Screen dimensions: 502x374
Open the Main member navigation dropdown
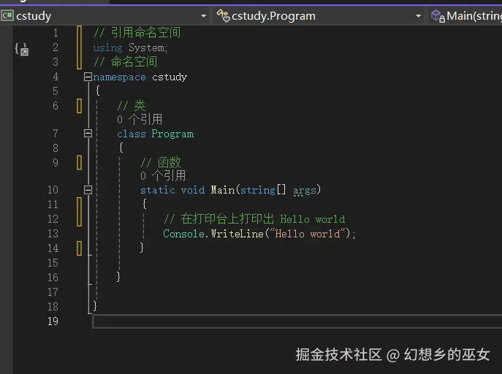465,15
